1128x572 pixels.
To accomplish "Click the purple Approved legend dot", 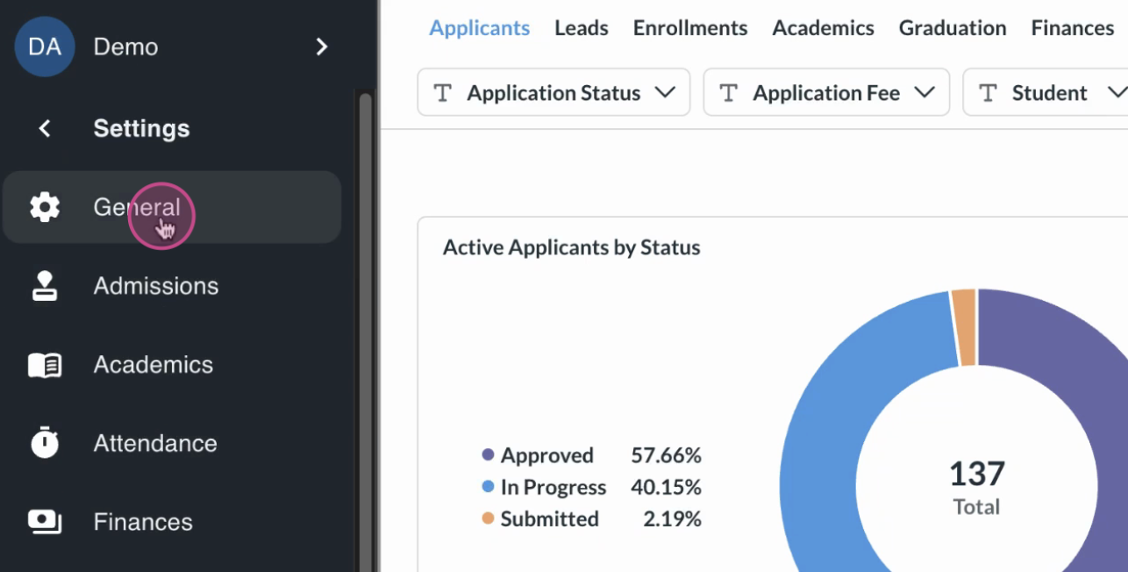I will 489,455.
